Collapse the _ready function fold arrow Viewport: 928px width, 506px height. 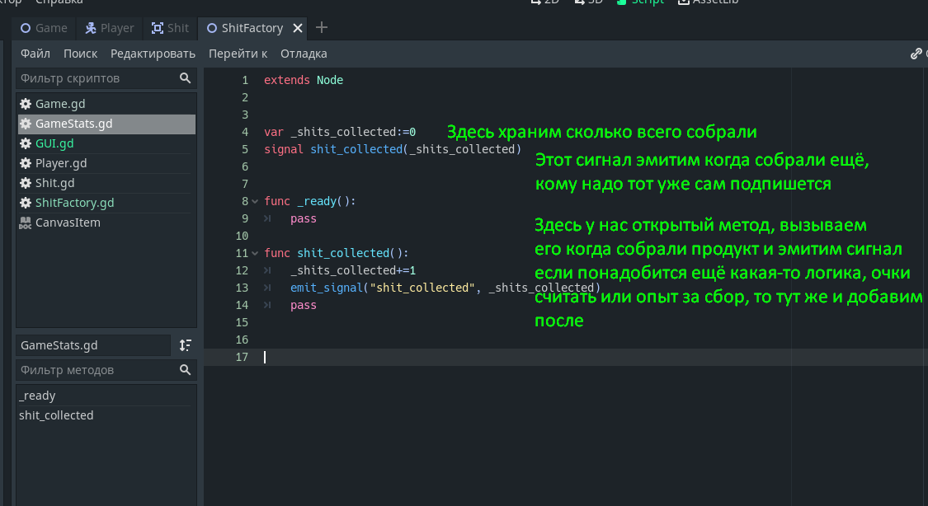click(x=256, y=201)
